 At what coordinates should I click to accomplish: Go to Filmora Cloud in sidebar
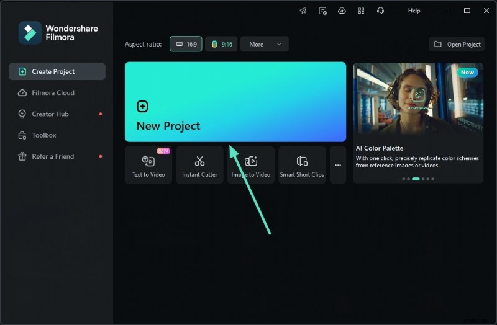53,93
